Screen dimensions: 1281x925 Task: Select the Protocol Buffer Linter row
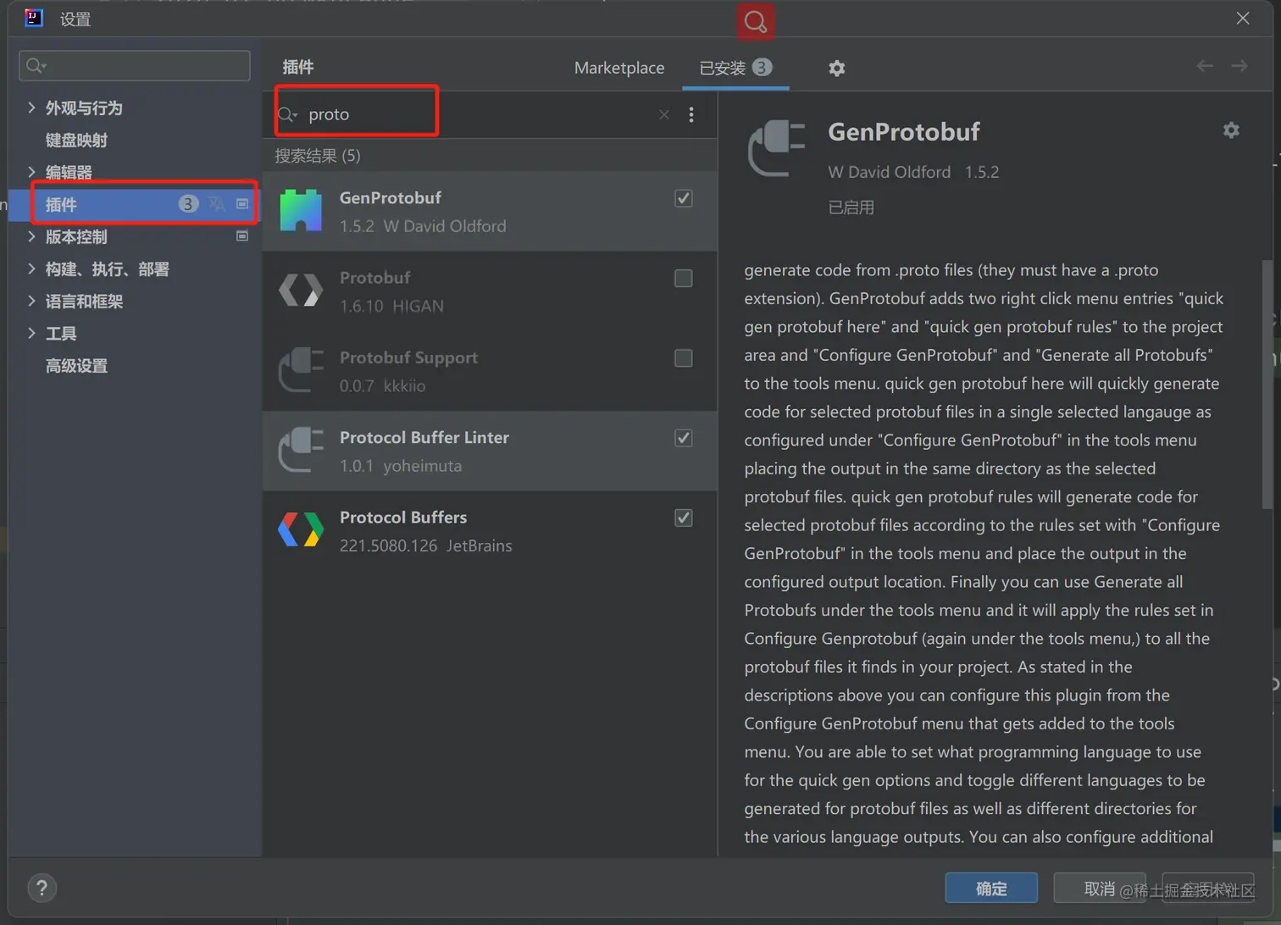(x=490, y=451)
